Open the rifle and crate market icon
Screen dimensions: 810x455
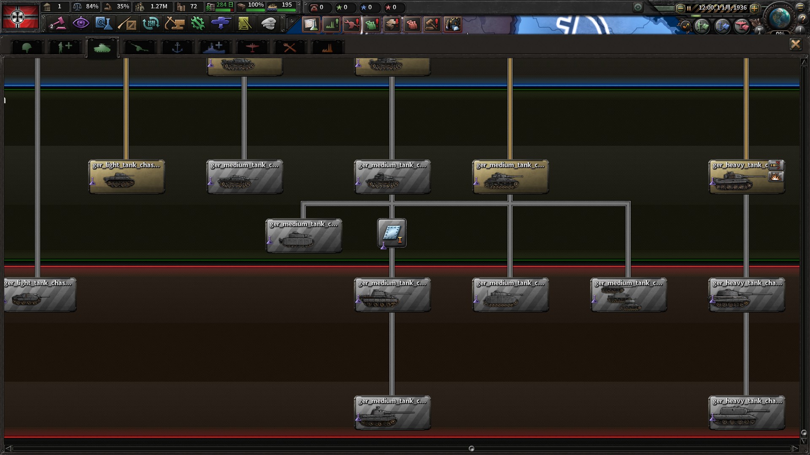click(127, 24)
